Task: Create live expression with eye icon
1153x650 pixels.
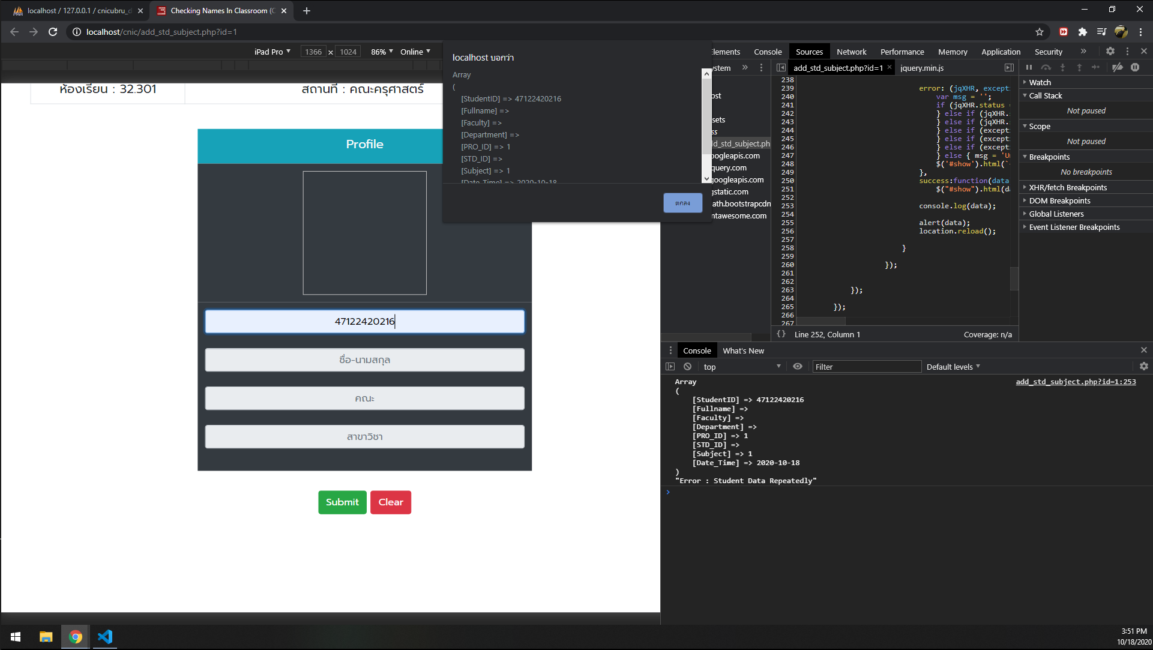Action: (798, 367)
